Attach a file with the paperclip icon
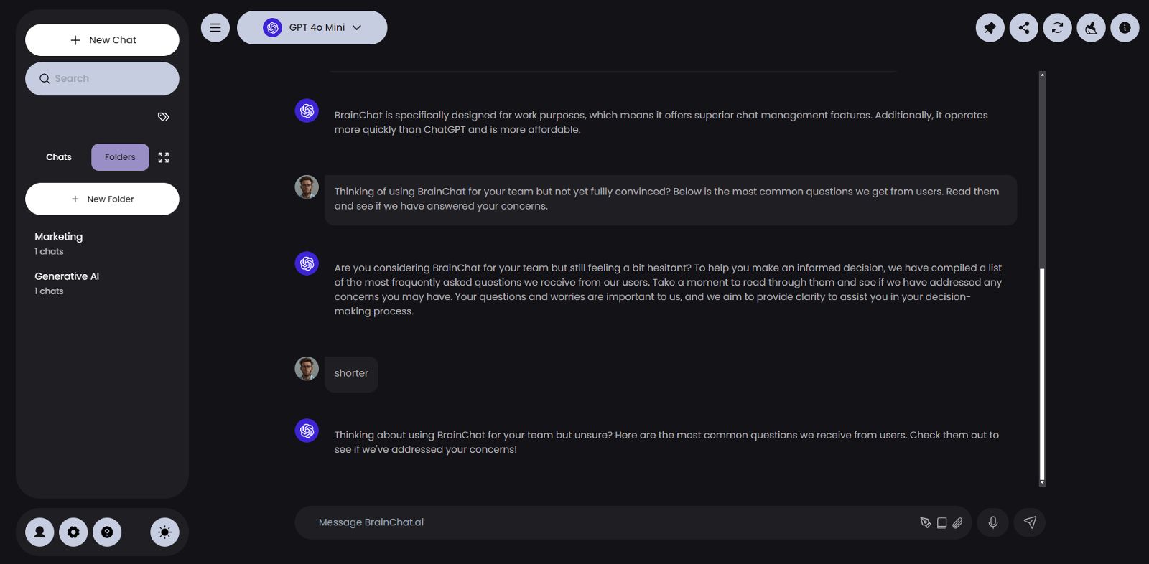 click(x=958, y=522)
